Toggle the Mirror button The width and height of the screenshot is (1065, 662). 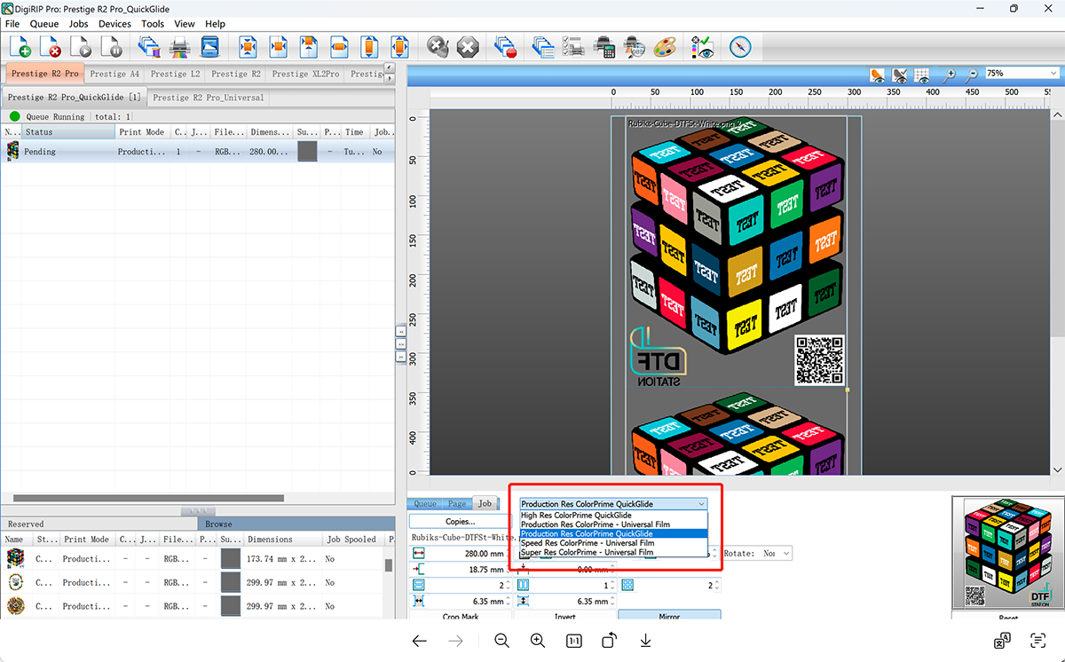[x=668, y=616]
